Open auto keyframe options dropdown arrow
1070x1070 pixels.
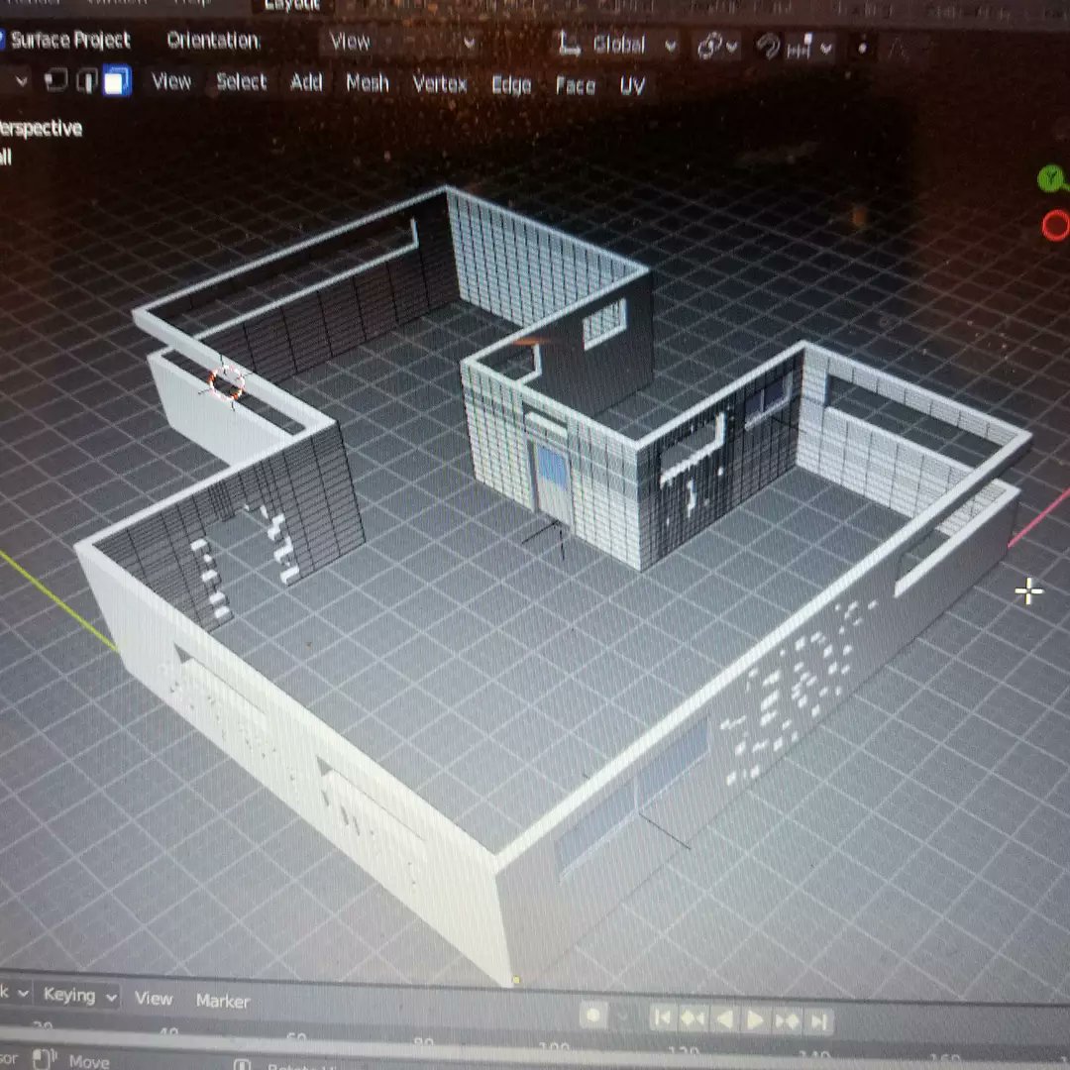pyautogui.click(x=623, y=1016)
